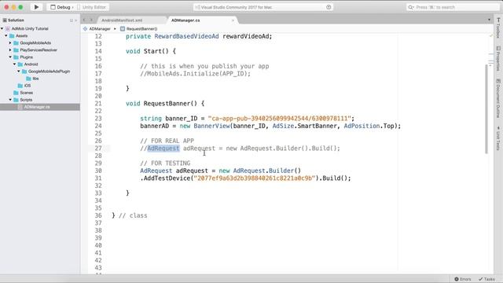Select the Scripts folder
The image size is (503, 283).
coord(26,100)
